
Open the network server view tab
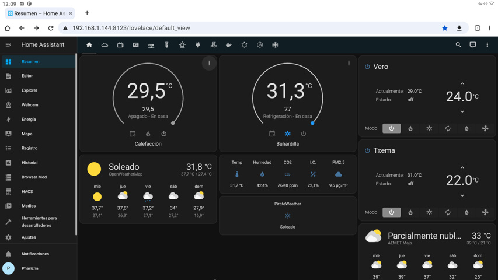point(151,45)
